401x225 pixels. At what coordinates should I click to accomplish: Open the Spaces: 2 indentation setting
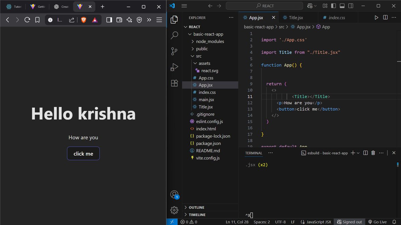(262, 222)
